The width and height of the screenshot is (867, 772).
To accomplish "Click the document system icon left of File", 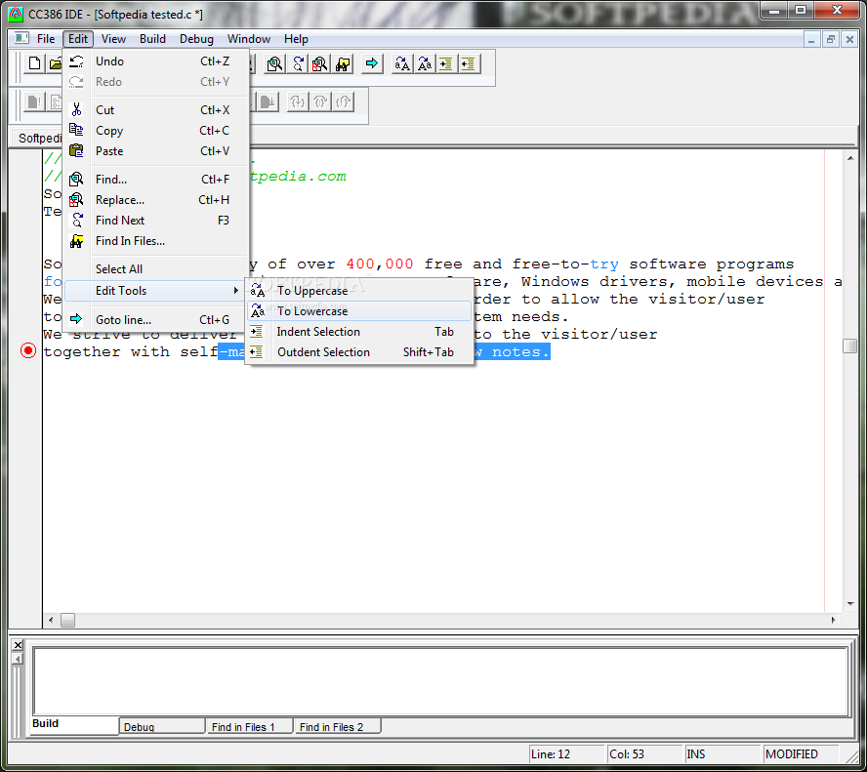I will click(x=21, y=38).
